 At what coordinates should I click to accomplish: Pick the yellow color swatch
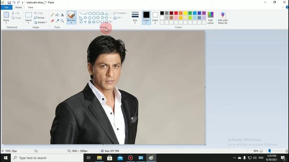click(186, 13)
